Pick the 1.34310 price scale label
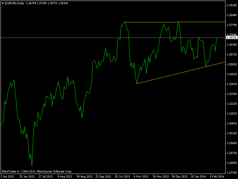Screen dimensions: 238x179 [x=232, y=74]
